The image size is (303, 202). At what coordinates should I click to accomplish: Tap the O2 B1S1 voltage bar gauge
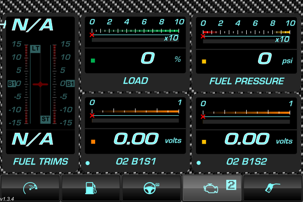135,111
